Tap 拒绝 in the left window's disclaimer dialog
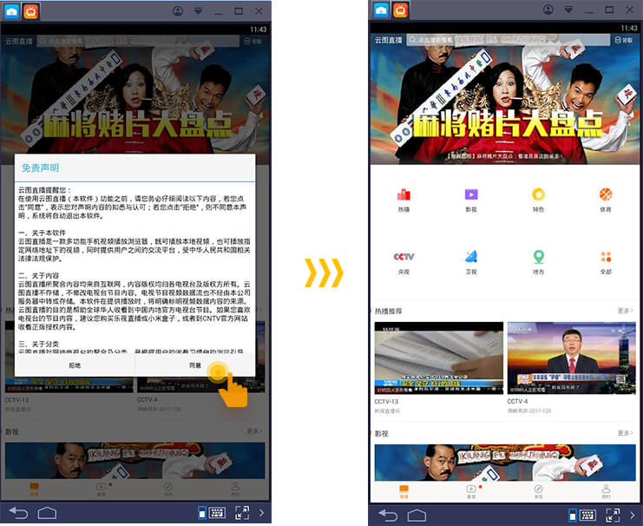The height and width of the screenshot is (526, 643). point(75,365)
